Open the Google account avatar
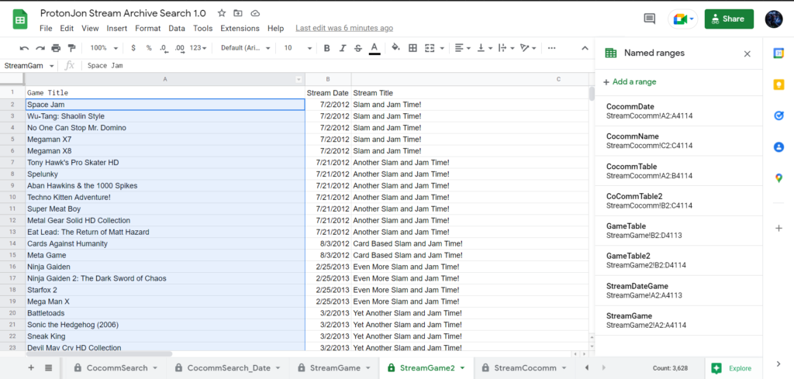 [775, 19]
